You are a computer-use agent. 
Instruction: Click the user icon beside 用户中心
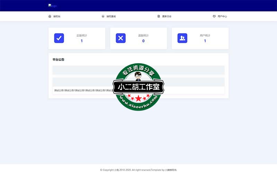[214, 16]
